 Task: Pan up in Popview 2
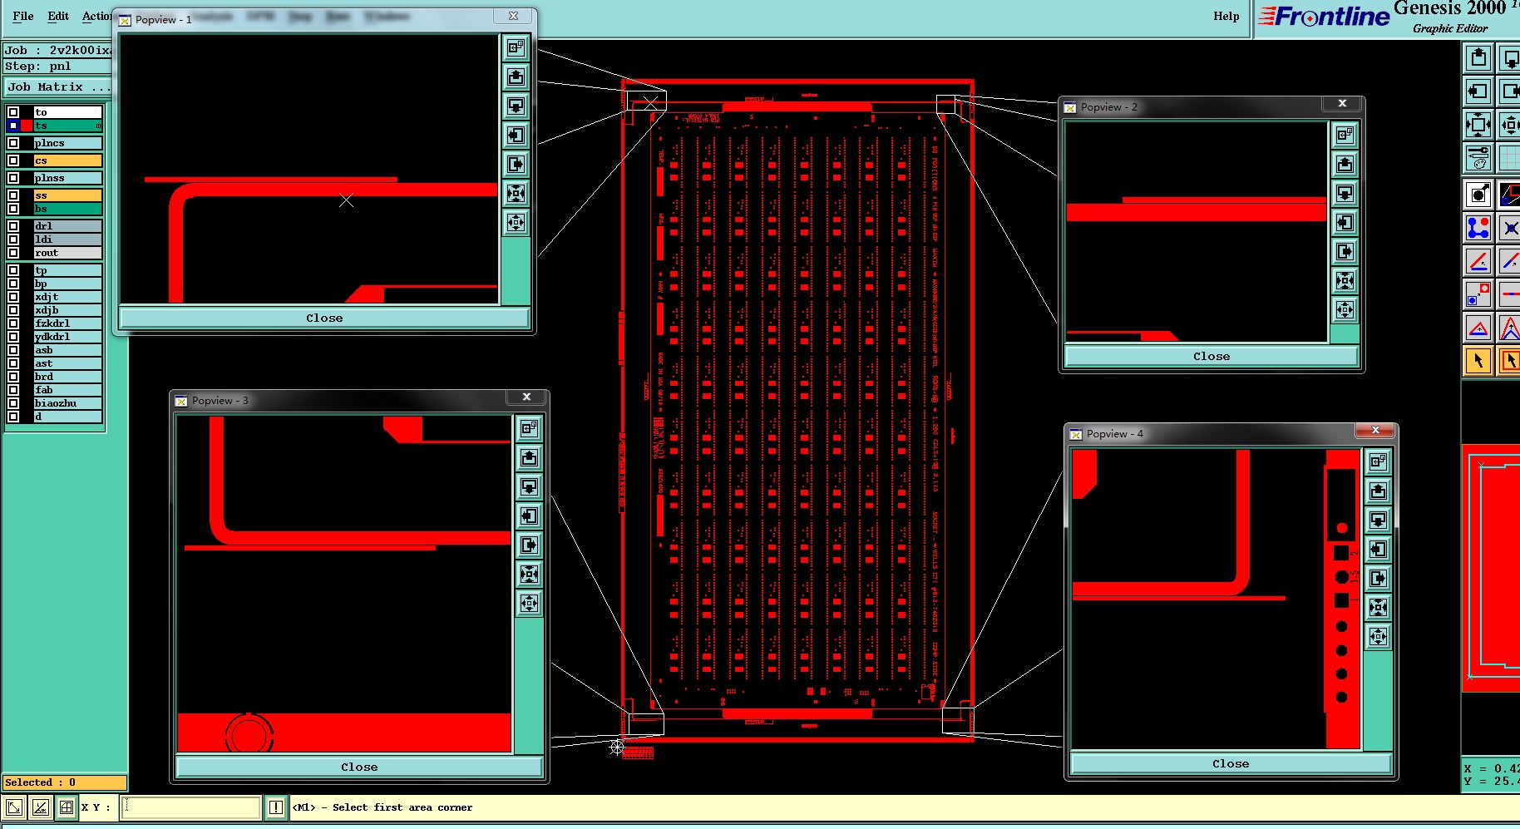coord(1345,165)
